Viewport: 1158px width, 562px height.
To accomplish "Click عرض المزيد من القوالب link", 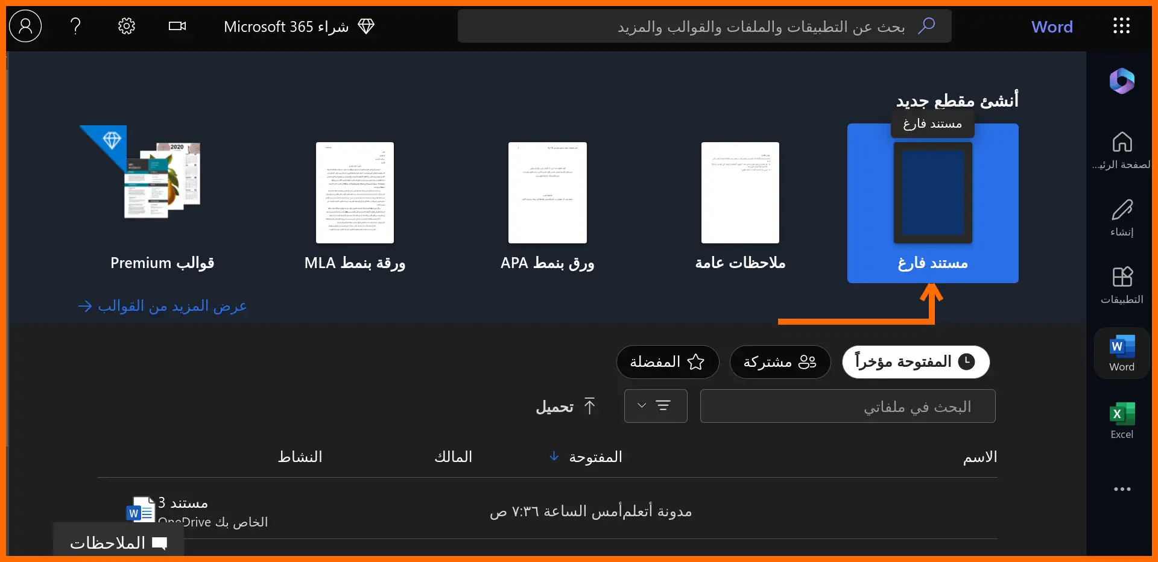I will tap(162, 306).
